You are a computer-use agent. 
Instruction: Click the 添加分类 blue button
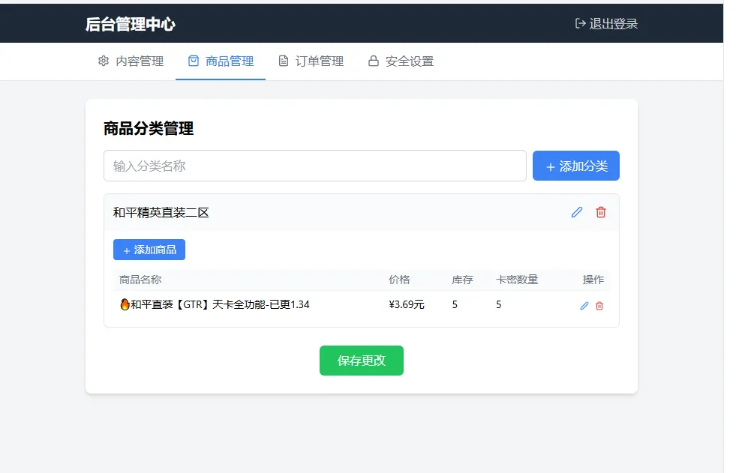[x=575, y=166]
